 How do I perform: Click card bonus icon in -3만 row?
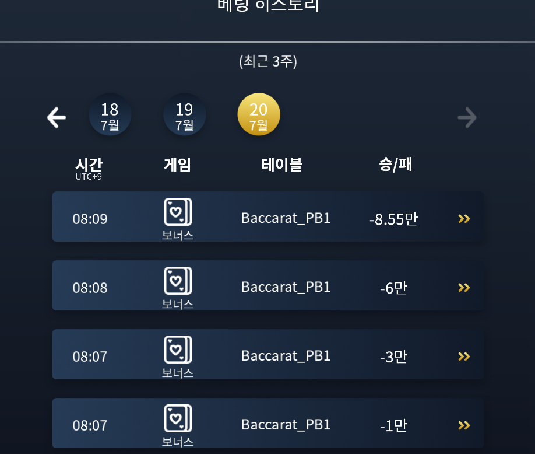(178, 350)
